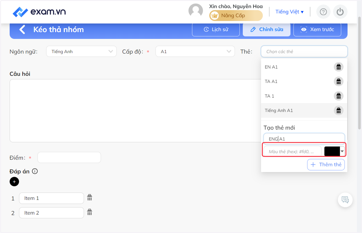
Task: Click the power logout icon
Action: pyautogui.click(x=340, y=12)
